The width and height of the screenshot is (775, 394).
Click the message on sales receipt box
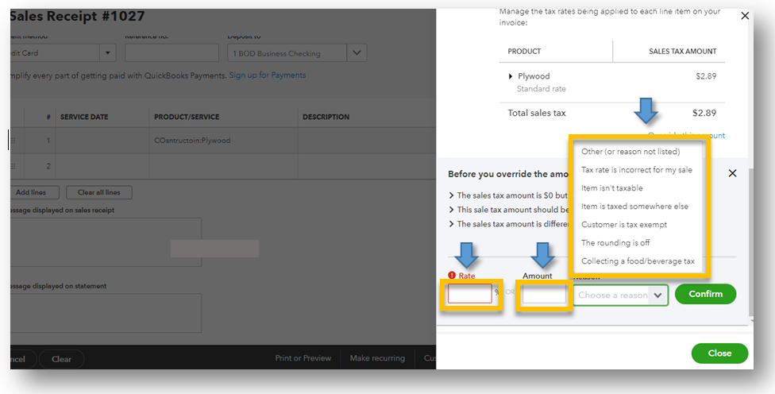[x=106, y=242]
